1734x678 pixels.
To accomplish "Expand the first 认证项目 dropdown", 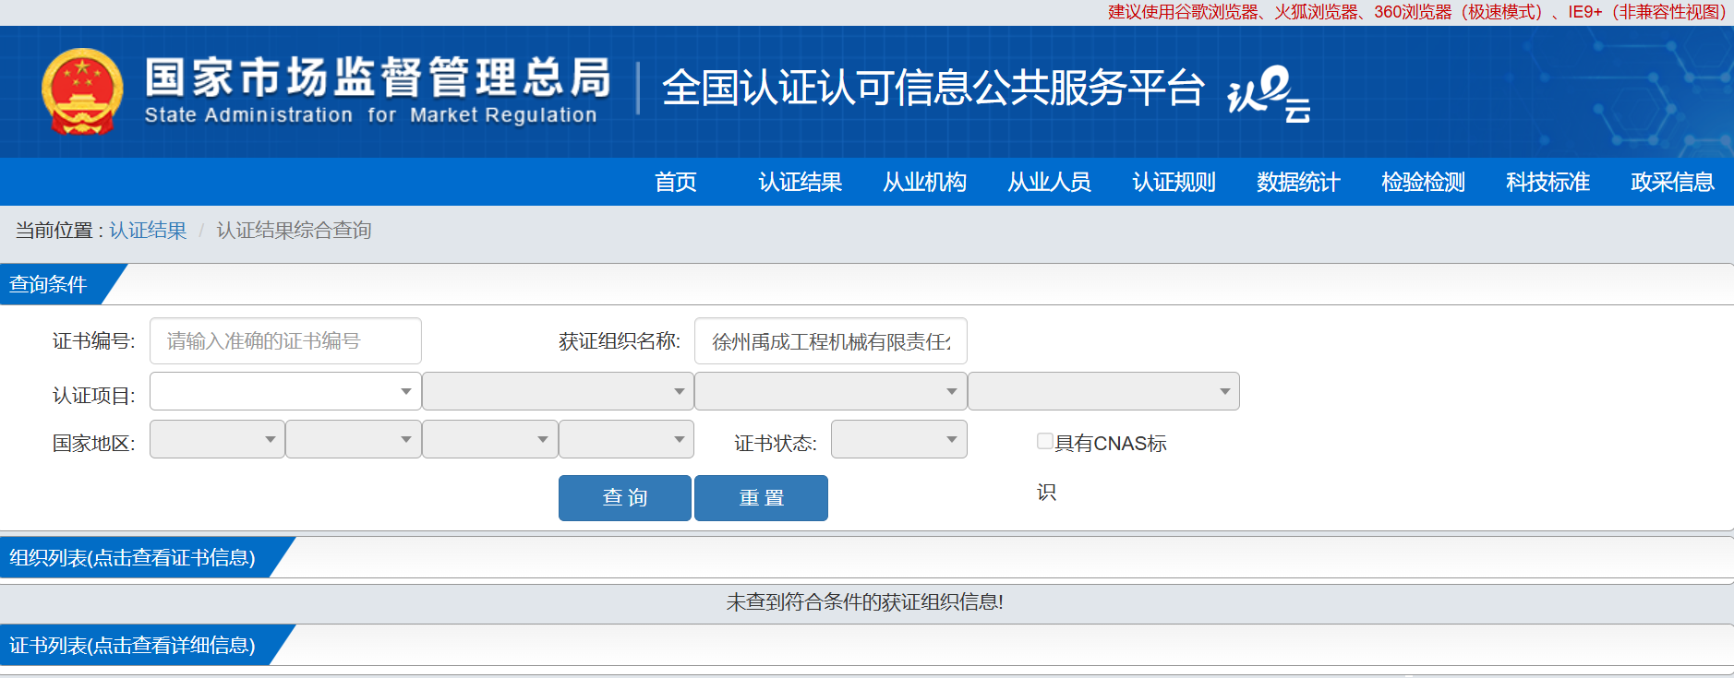I will point(285,391).
